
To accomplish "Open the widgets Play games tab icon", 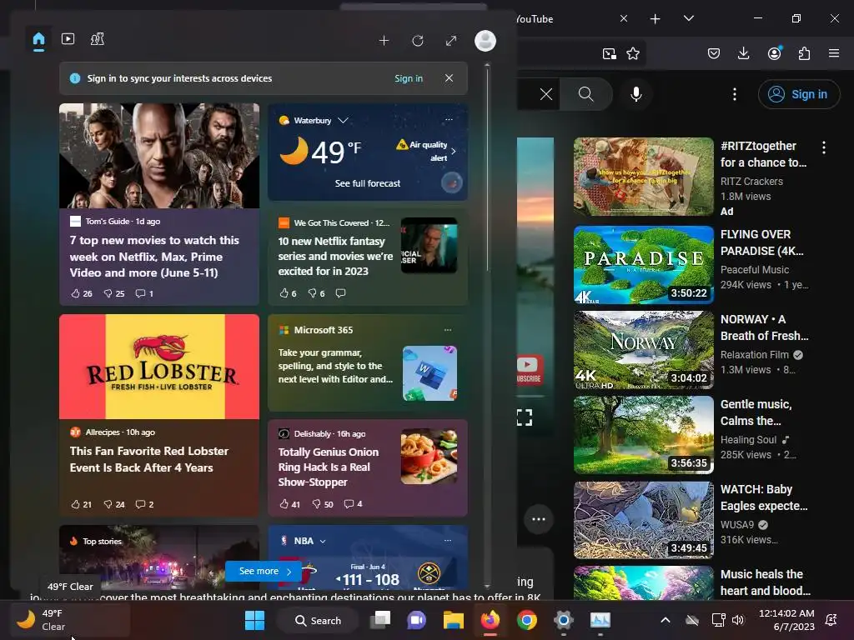I will (98, 39).
